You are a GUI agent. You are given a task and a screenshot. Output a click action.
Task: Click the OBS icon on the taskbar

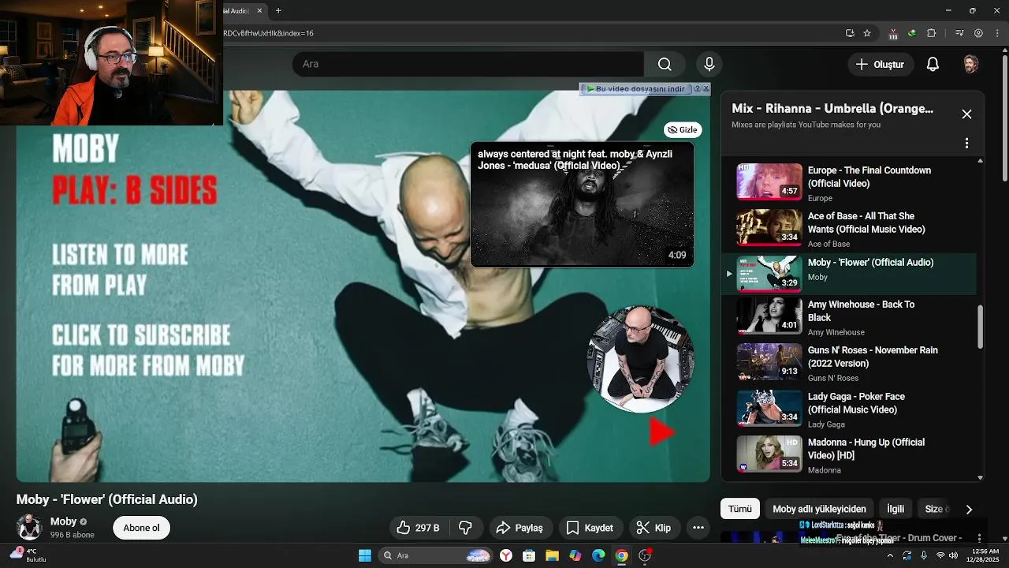(645, 555)
